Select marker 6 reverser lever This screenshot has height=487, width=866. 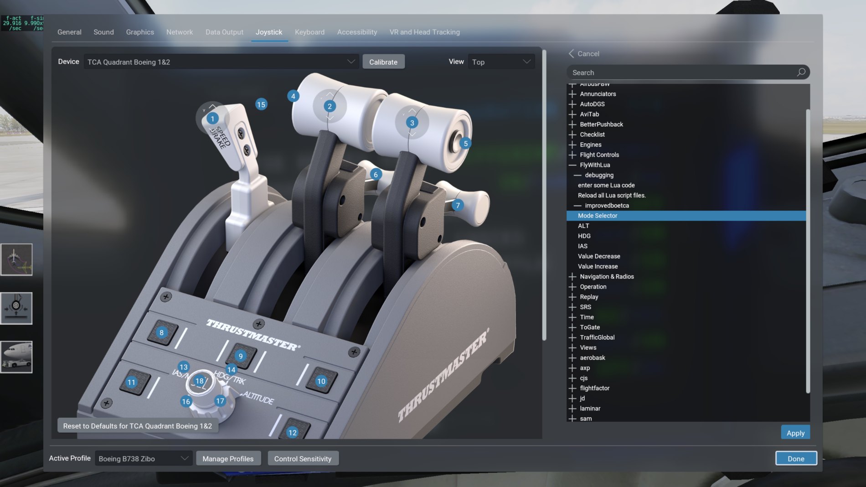click(376, 174)
